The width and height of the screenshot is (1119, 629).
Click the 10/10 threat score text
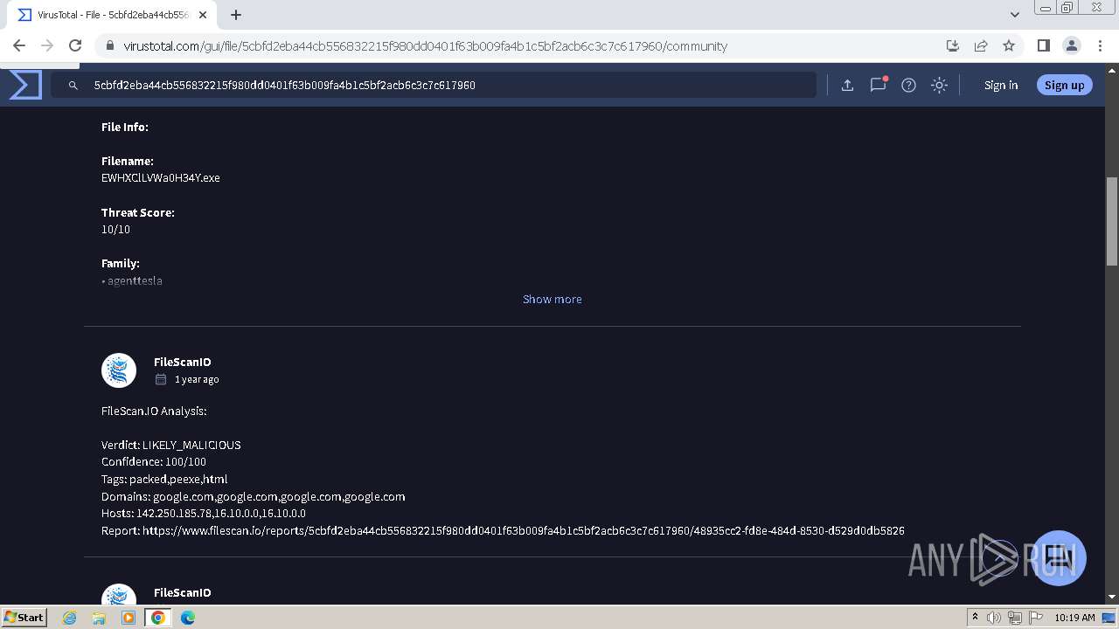[x=115, y=229]
